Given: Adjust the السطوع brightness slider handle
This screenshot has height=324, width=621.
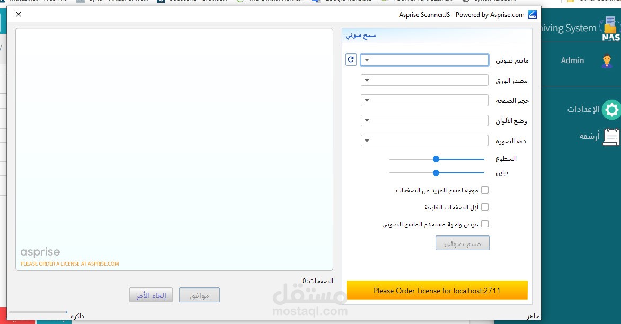Looking at the screenshot, I should point(436,159).
